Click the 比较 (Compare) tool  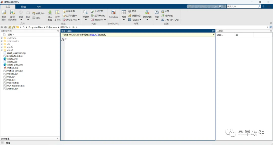click(x=37, y=18)
